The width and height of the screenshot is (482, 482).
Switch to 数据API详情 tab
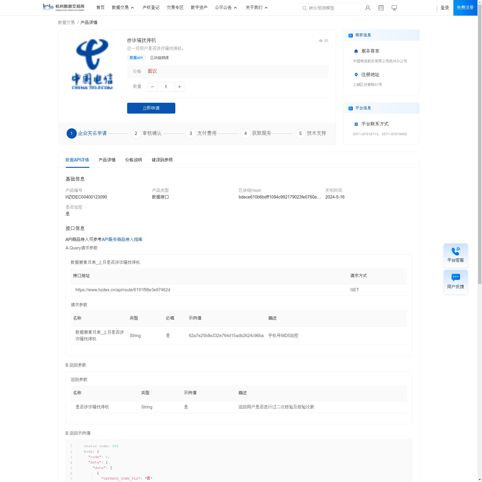point(77,160)
